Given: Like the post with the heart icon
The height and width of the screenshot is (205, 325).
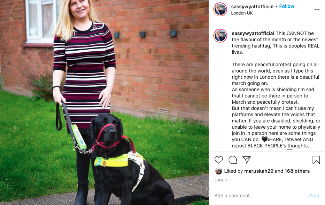Looking at the screenshot, I should click(218, 160).
